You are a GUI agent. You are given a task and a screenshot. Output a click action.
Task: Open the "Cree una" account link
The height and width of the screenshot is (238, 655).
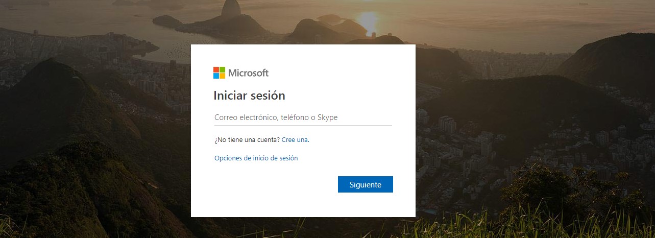click(x=295, y=139)
